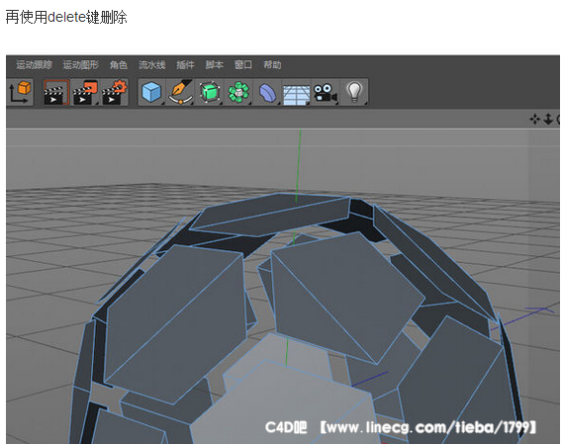Click the viewport zoom arrows icon
Image resolution: width=562 pixels, height=444 pixels.
click(x=548, y=119)
